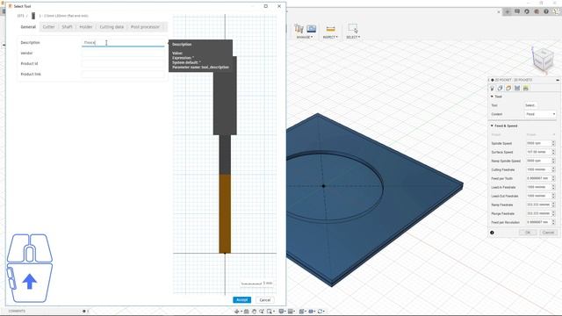562x316 pixels.
Task: Close the Select Tool dialog
Action: point(279,6)
